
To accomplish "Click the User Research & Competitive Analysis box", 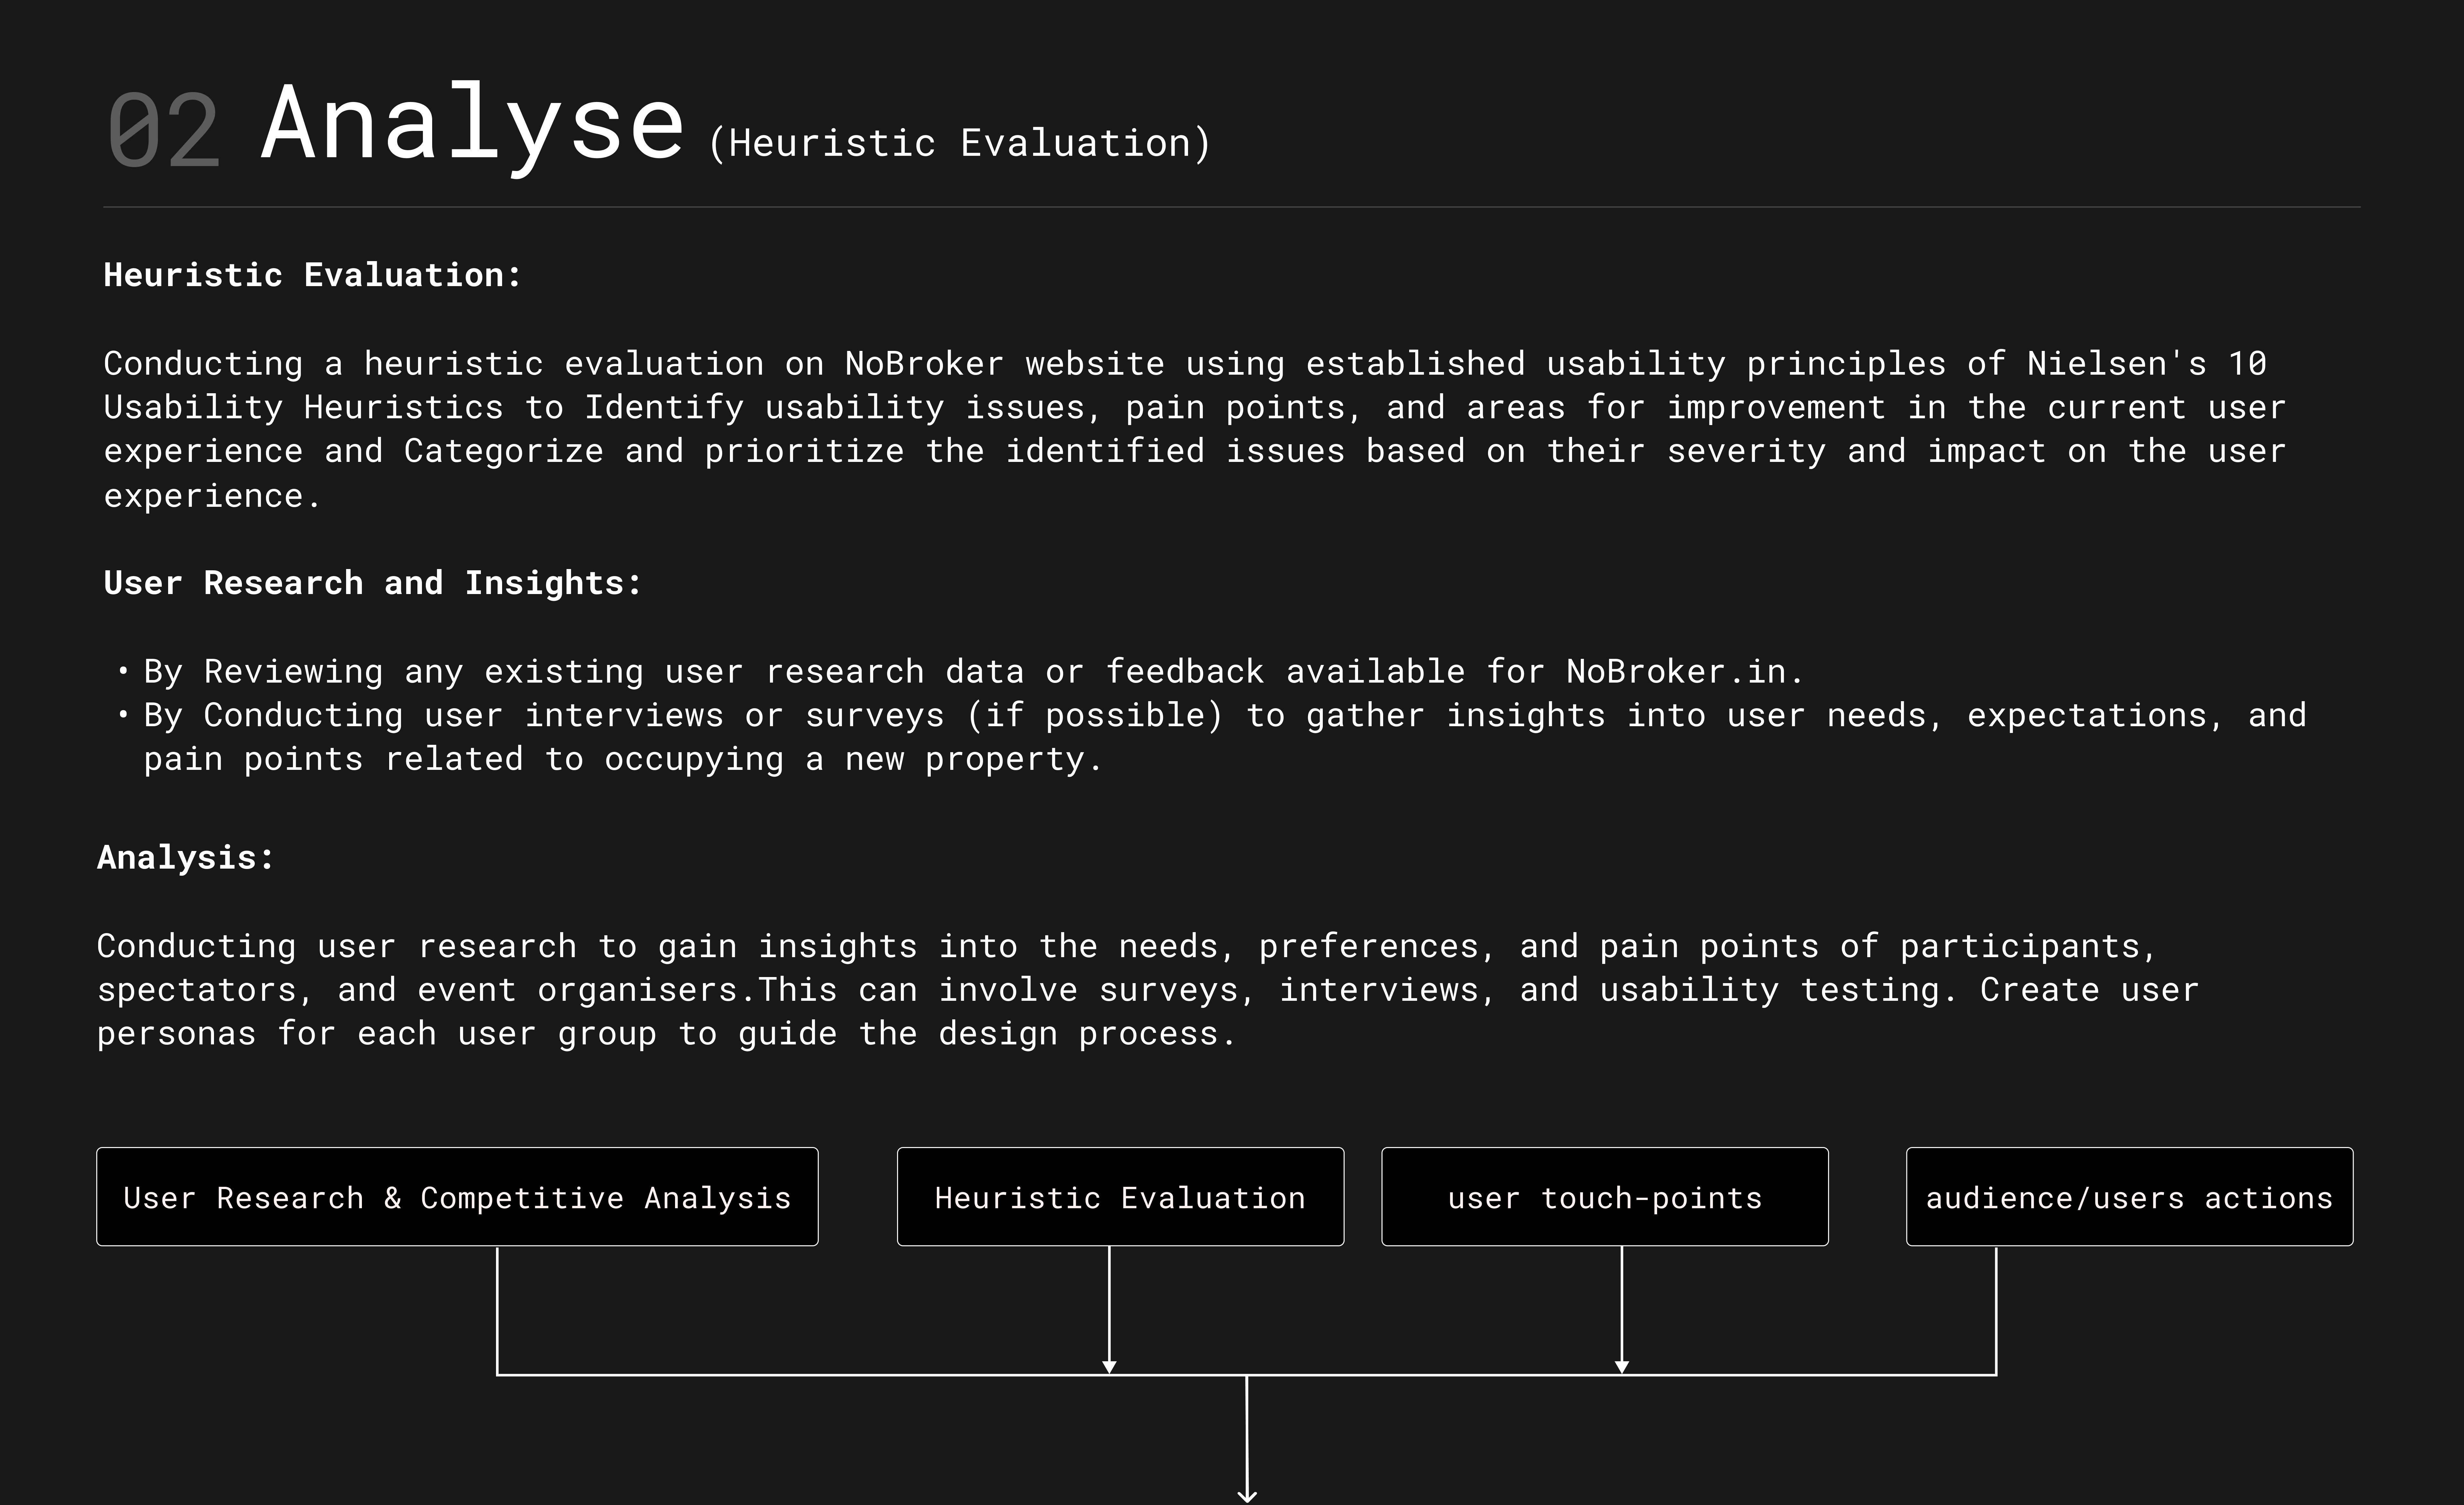I will (457, 1197).
